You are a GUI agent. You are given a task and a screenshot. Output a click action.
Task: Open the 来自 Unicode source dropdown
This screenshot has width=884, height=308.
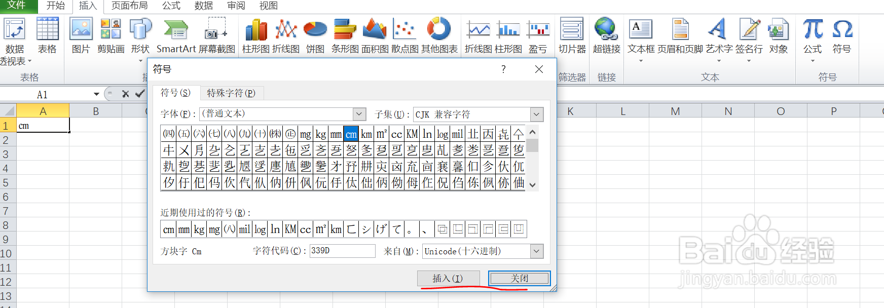pyautogui.click(x=537, y=251)
